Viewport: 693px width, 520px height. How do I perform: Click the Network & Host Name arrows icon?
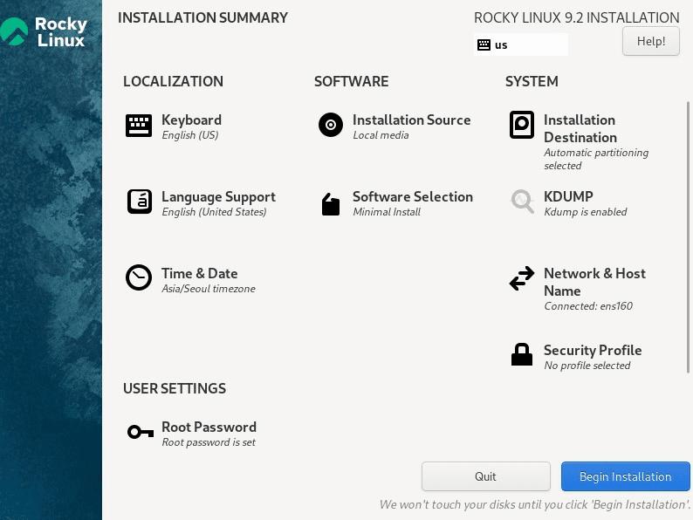[x=522, y=278]
